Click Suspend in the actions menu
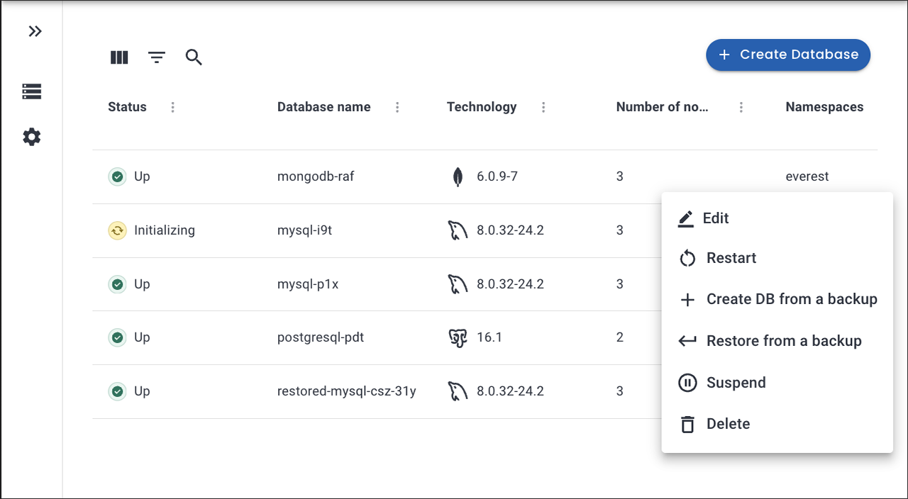The width and height of the screenshot is (908, 499). point(736,383)
